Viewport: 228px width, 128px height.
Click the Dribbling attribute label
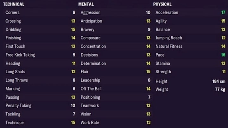coord(13,30)
